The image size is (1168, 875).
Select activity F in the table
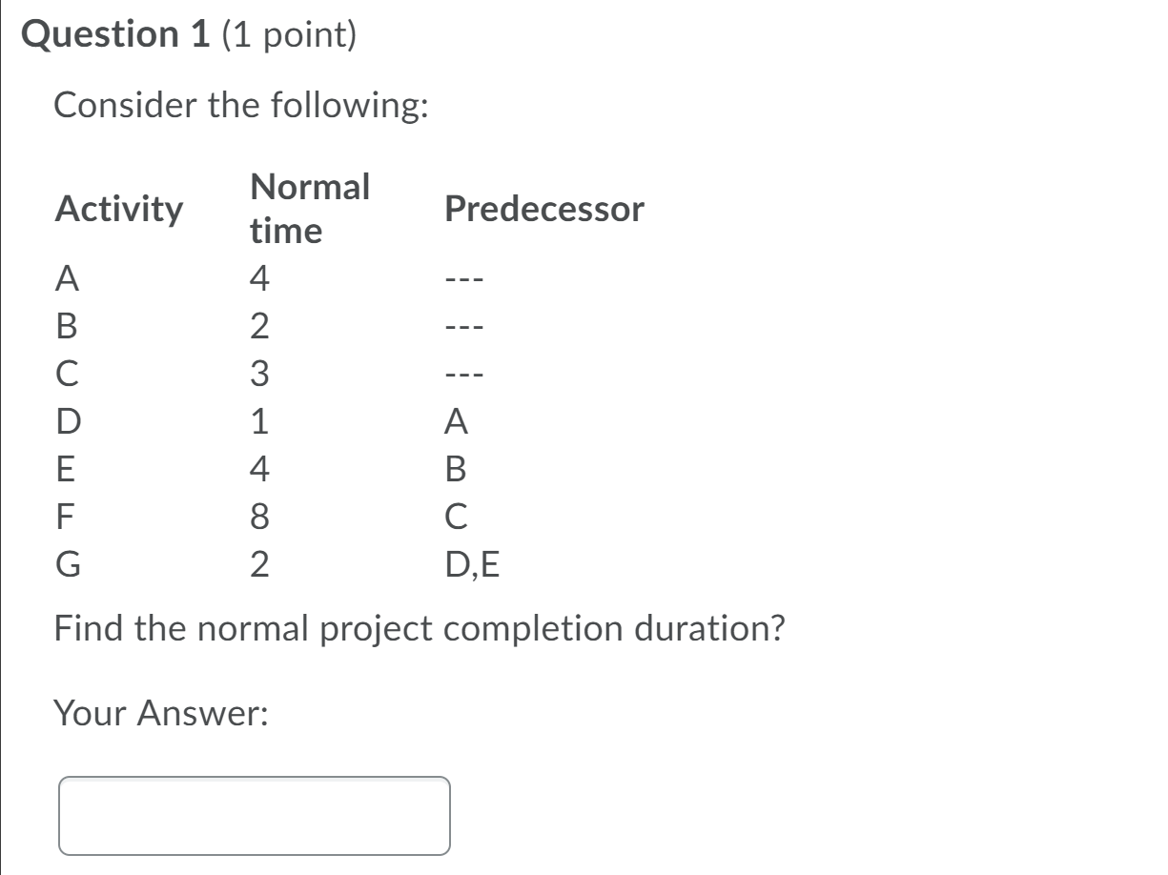[x=63, y=515]
